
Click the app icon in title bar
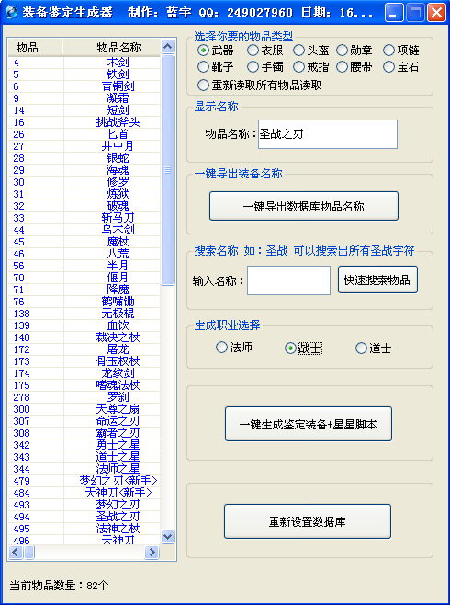[12, 12]
